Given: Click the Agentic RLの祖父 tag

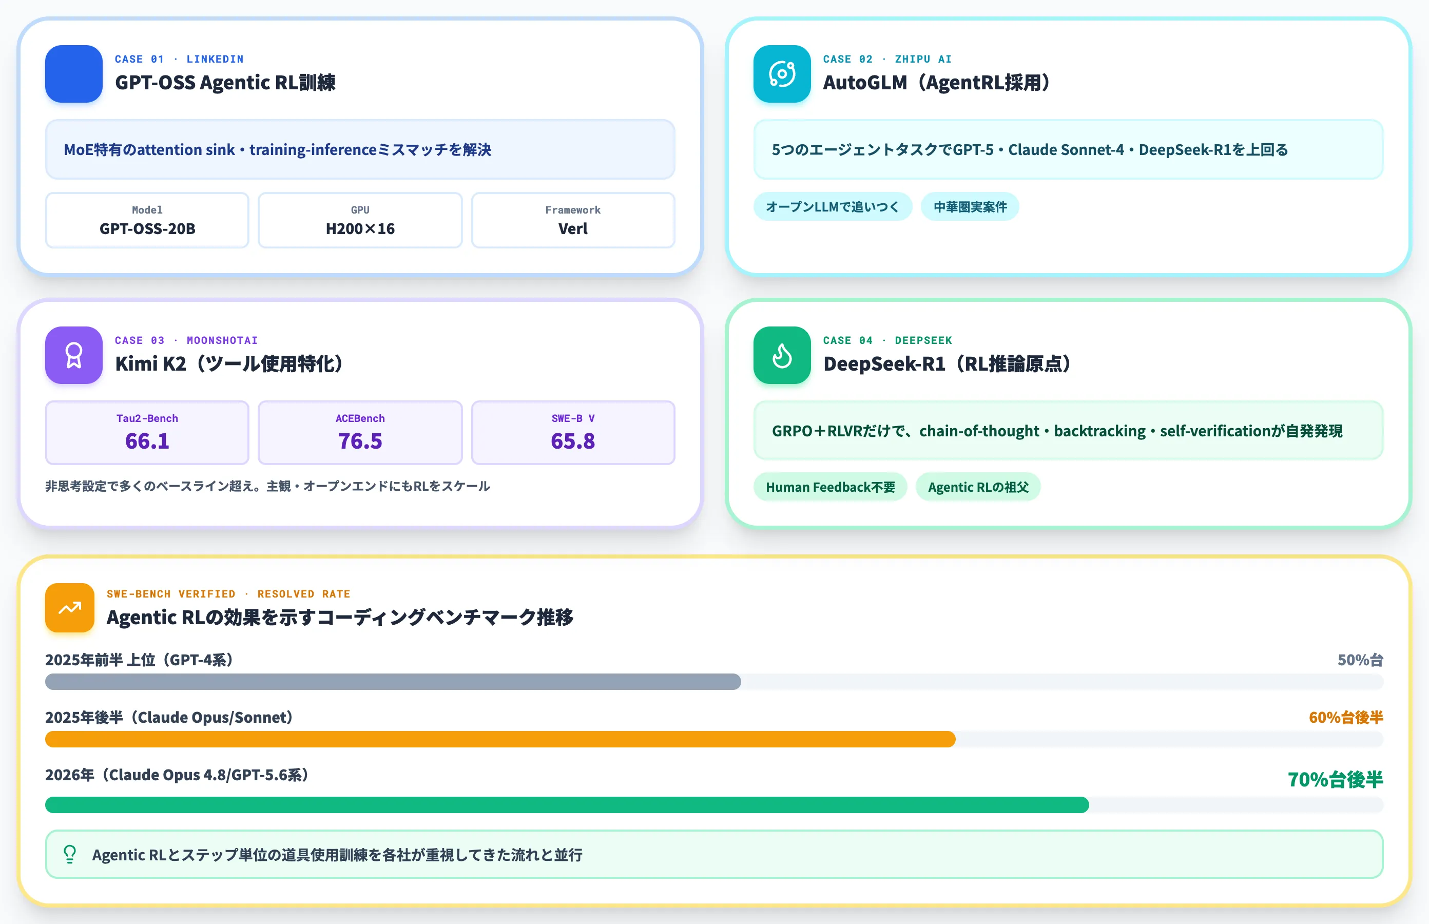Looking at the screenshot, I should (978, 487).
